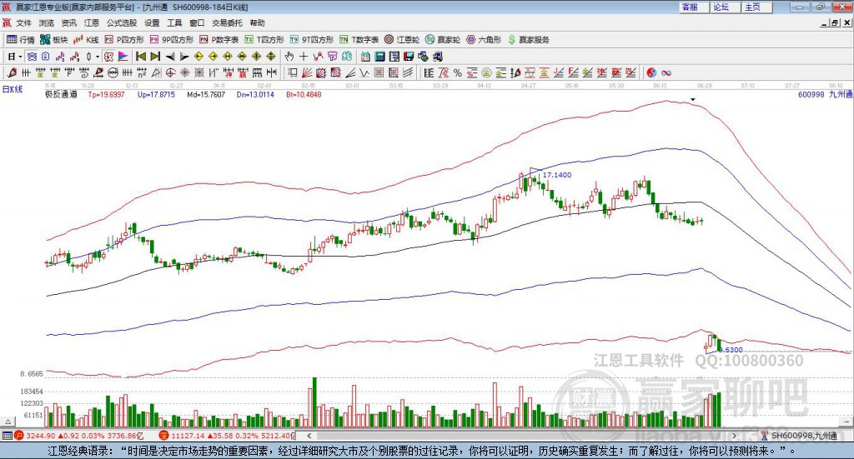Click the 600998 九州通 stock label
Screen dimensions: 854x459
(x=825, y=95)
